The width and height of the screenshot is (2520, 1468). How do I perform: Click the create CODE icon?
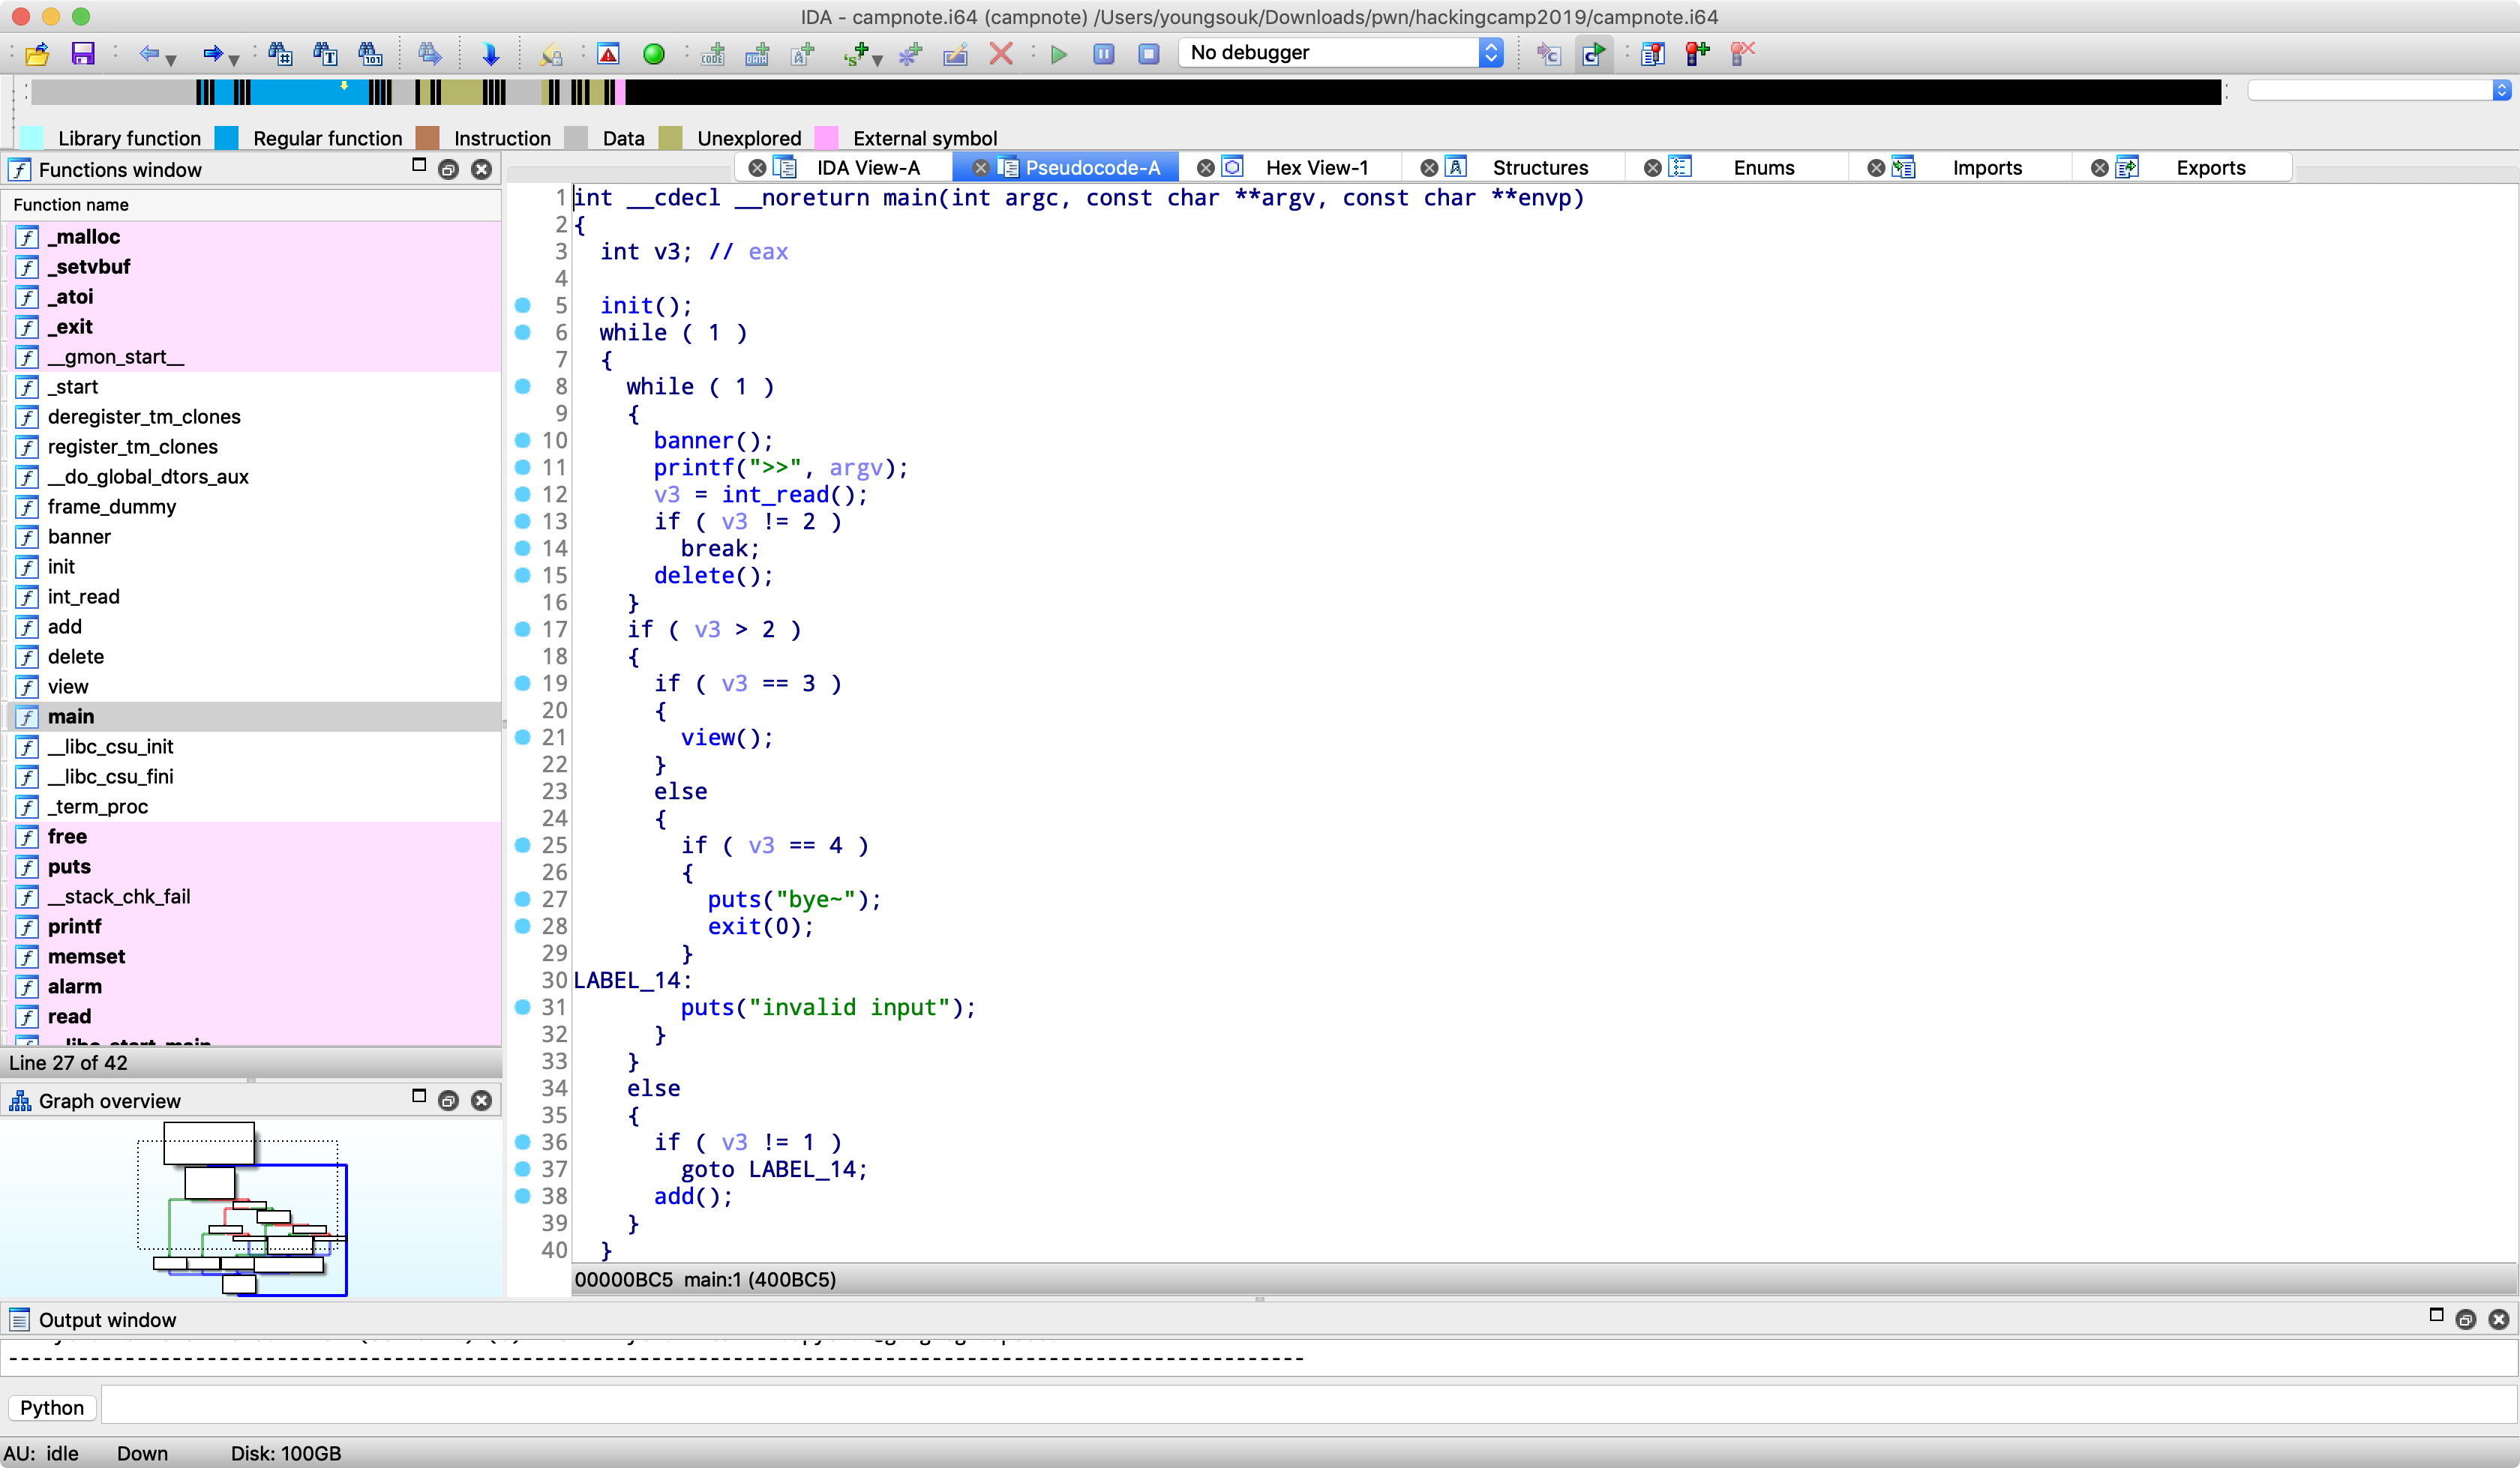pos(712,53)
